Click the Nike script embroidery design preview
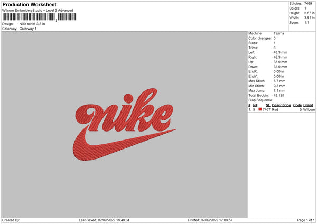Image resolution: width=317 pixels, height=224 pixels. pyautogui.click(x=124, y=124)
